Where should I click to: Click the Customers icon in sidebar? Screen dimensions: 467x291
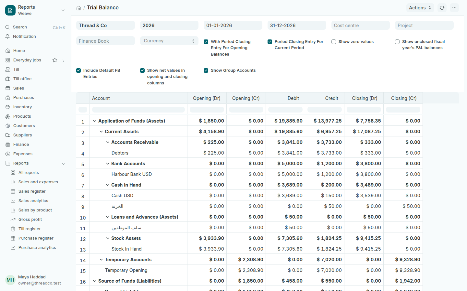click(x=8, y=126)
